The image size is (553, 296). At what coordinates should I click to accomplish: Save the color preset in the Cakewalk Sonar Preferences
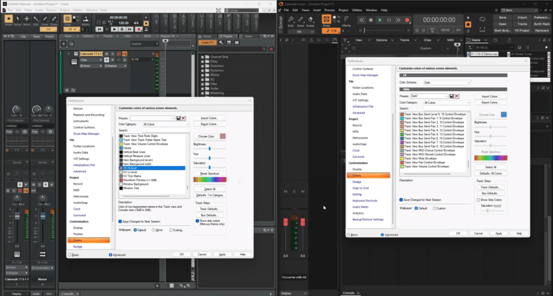(451, 96)
